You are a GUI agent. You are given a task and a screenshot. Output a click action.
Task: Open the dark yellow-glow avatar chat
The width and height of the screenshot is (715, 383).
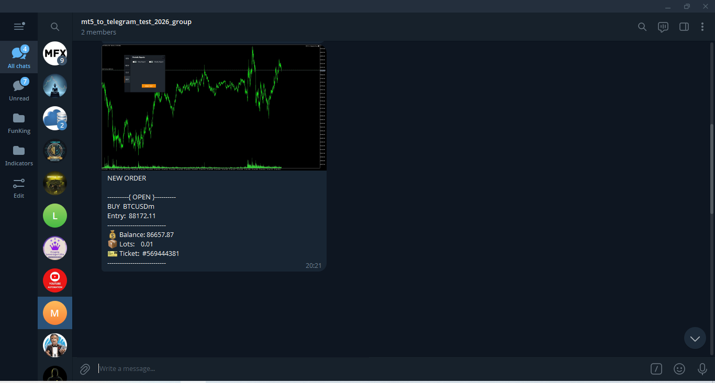point(55,183)
